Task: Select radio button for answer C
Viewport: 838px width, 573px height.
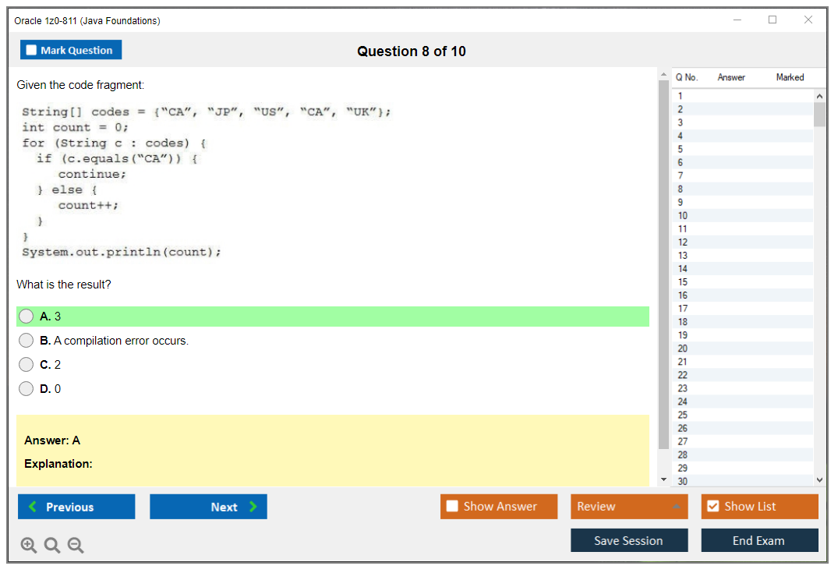Action: coord(26,364)
